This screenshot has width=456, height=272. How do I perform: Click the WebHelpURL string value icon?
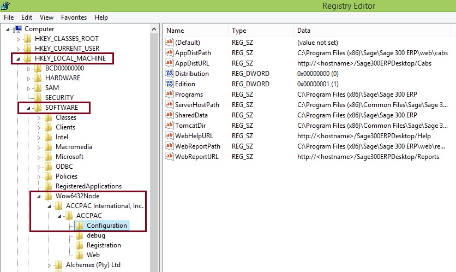(x=170, y=135)
